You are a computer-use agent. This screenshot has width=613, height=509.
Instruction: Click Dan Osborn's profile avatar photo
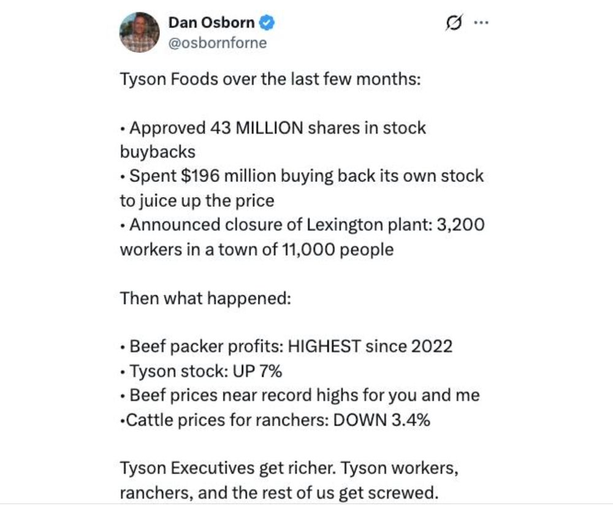139,33
